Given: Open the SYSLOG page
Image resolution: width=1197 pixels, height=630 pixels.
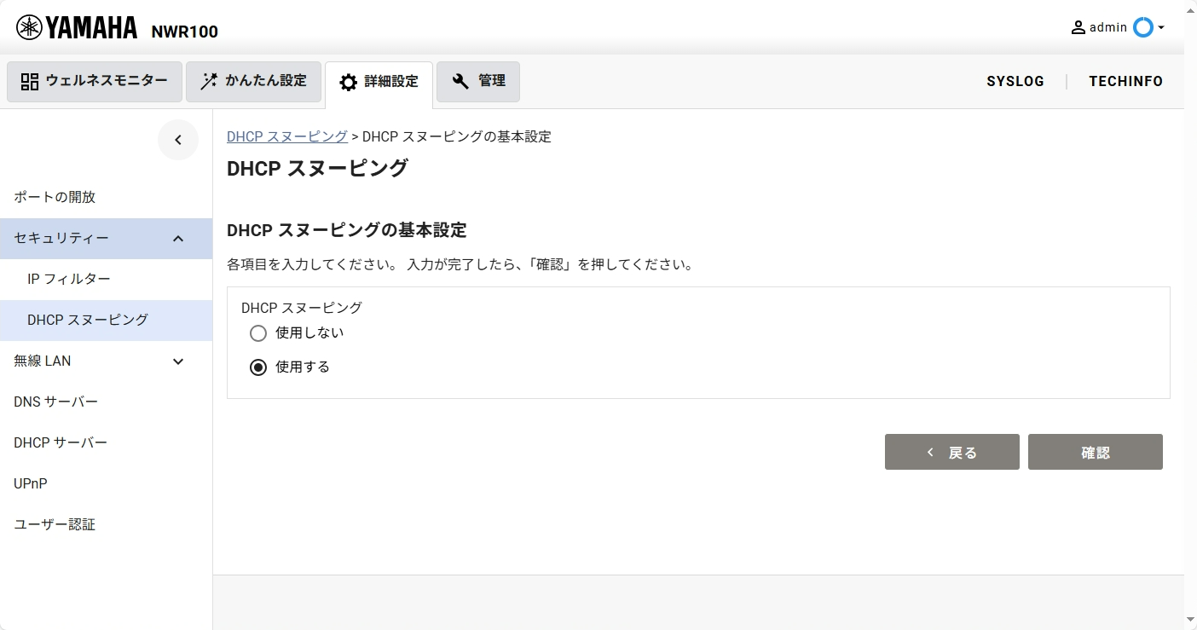Looking at the screenshot, I should [x=1015, y=82].
